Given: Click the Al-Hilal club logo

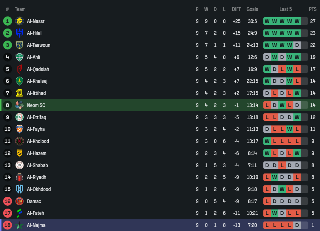Looking at the screenshot, I should (x=20, y=33).
